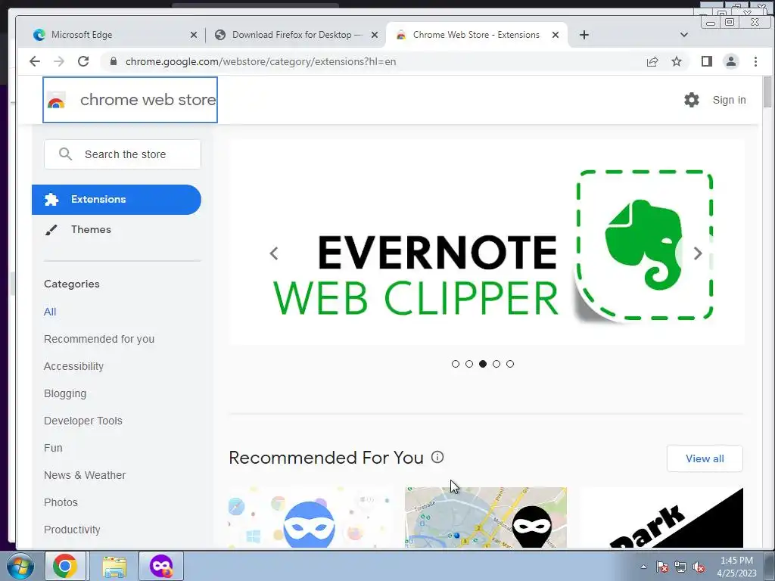Open the Evernote Web Clipper banner
The width and height of the screenshot is (775, 581).
pos(487,242)
